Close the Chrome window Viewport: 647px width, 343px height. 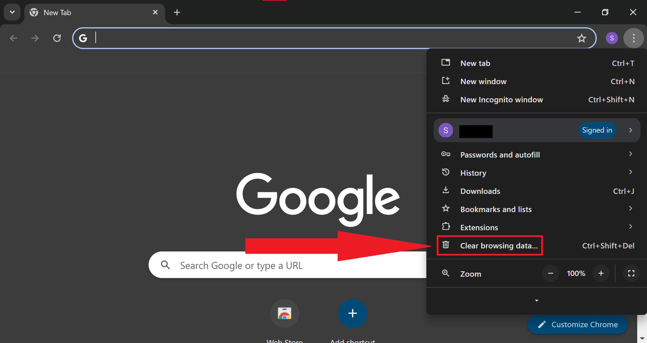click(633, 12)
